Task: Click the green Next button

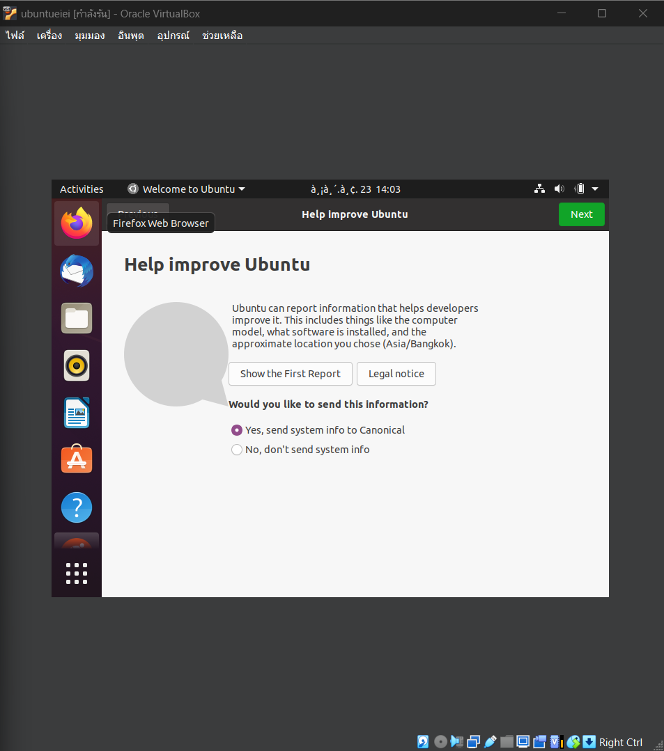Action: (581, 214)
